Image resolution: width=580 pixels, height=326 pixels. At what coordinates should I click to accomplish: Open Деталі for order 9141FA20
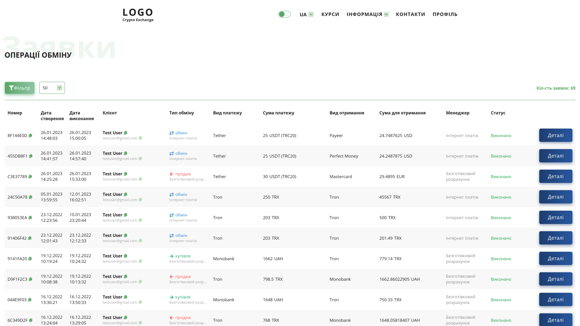(x=556, y=258)
